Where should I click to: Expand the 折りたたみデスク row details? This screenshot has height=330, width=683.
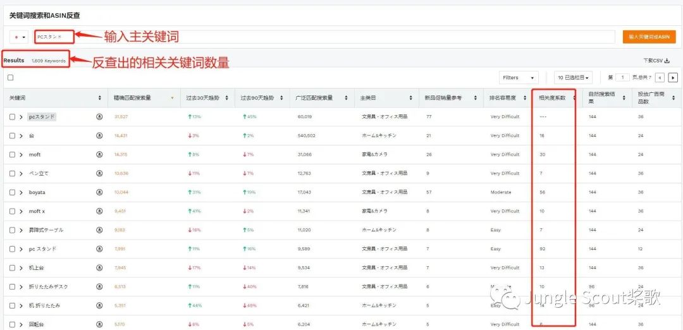pyautogui.click(x=21, y=286)
